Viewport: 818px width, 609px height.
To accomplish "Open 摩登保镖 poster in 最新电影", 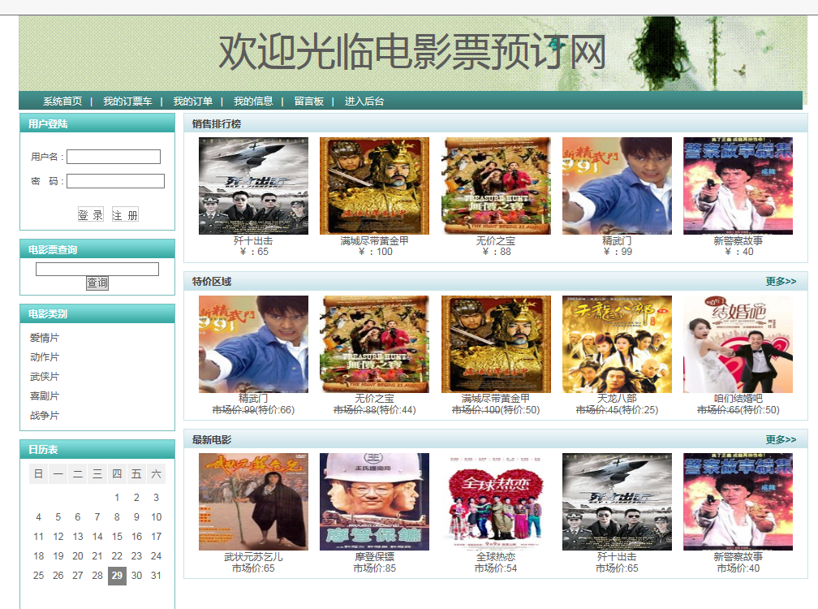I will pos(375,502).
